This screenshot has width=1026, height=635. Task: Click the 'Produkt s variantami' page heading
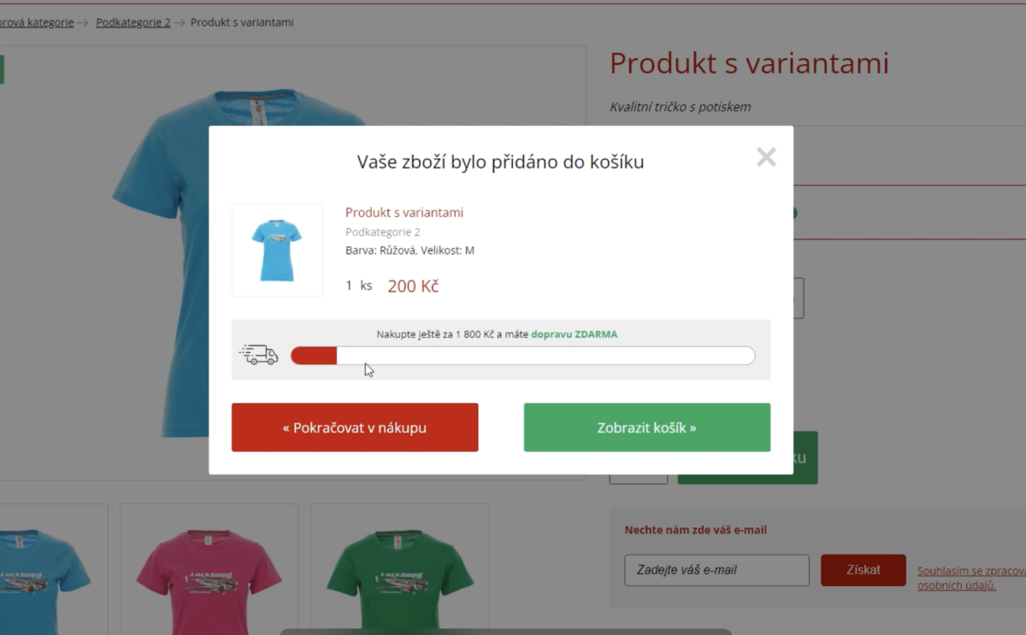pyautogui.click(x=749, y=63)
